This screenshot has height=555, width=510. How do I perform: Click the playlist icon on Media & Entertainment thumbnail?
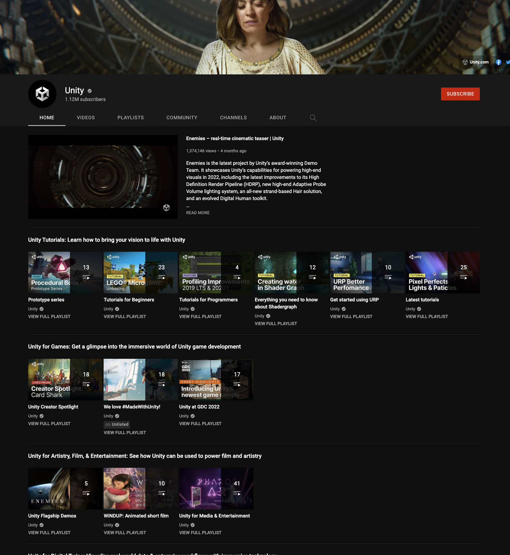(x=237, y=493)
